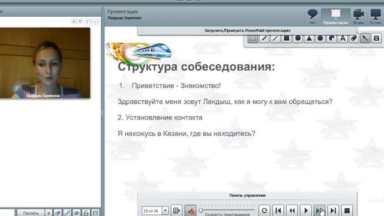Click the Презентация panel header title
384x216 pixels.
(122, 11)
